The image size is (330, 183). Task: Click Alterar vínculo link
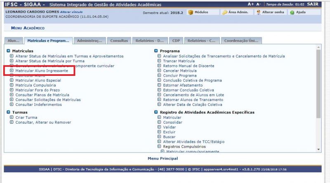click(x=71, y=12)
